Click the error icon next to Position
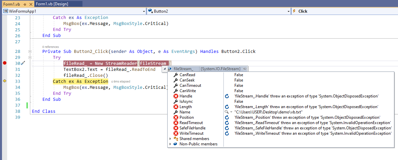 pos(176,117)
